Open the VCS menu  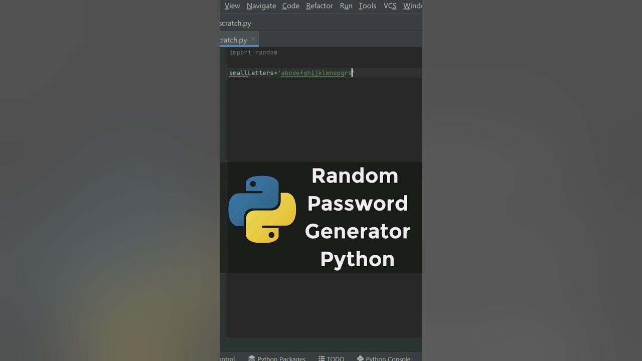[390, 6]
